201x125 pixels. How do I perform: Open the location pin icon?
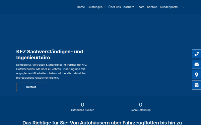pos(197,75)
